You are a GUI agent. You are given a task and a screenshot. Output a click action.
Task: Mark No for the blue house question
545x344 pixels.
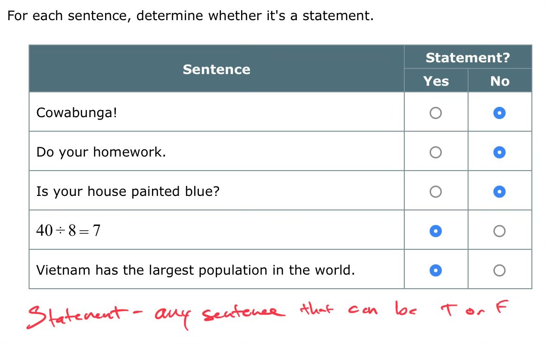tap(500, 192)
